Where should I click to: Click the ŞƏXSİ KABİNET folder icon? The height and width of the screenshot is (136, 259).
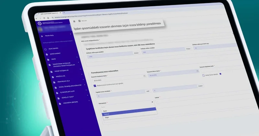(47, 54)
